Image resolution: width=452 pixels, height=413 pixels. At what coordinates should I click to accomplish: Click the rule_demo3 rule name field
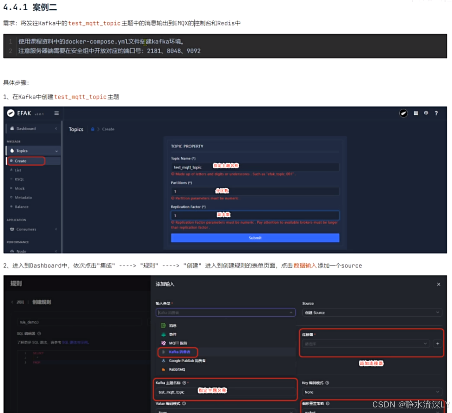(x=79, y=322)
